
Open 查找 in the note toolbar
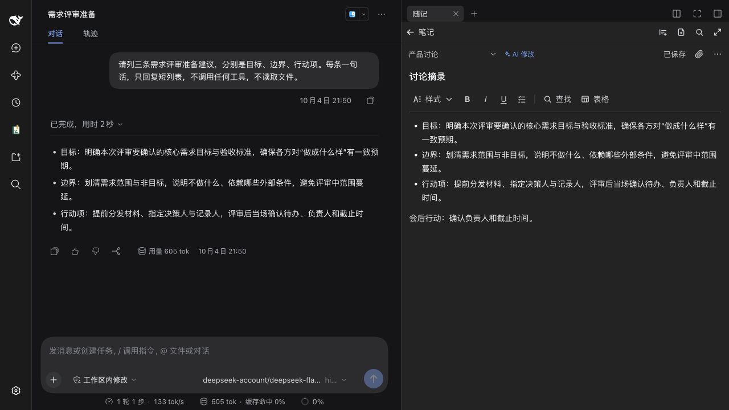pyautogui.click(x=558, y=99)
